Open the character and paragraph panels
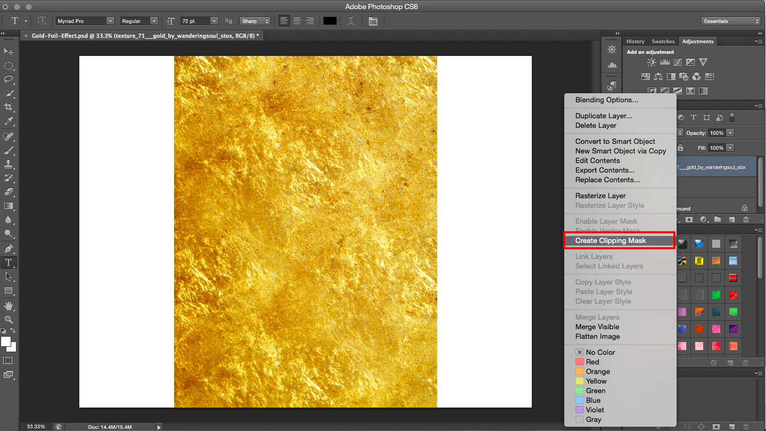This screenshot has width=766, height=431. 373,21
